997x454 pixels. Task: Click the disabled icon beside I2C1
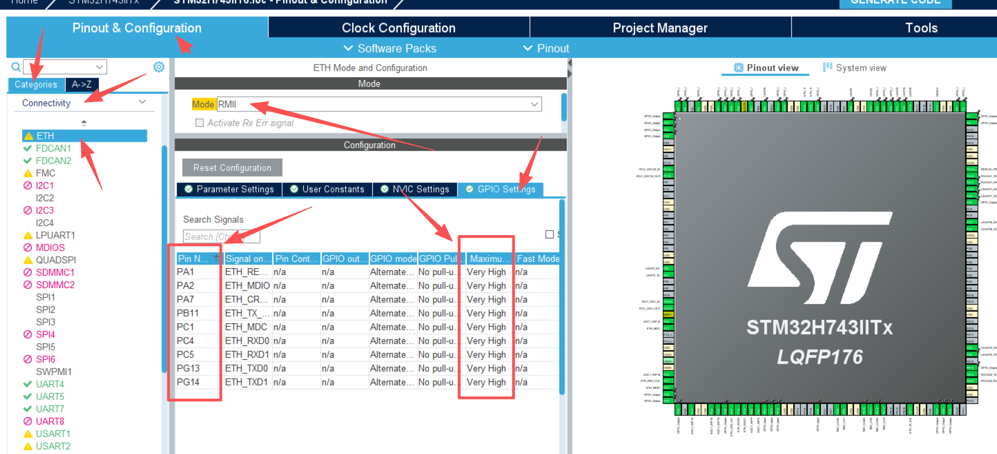(28, 186)
